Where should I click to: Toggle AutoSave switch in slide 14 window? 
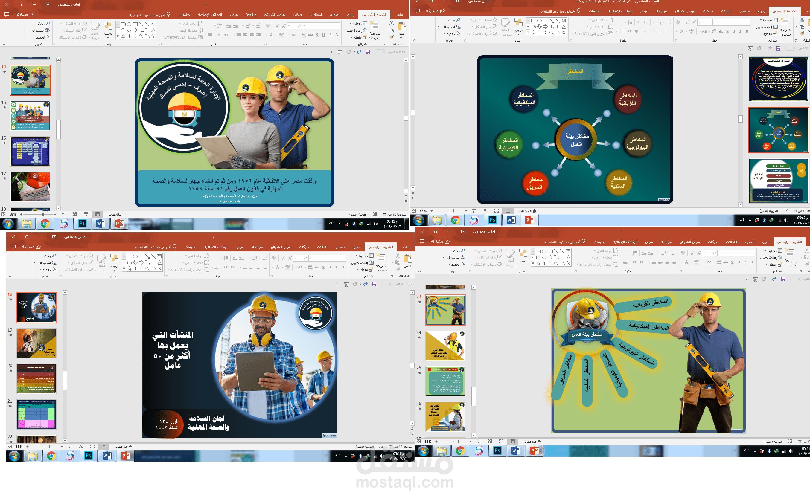(380, 52)
